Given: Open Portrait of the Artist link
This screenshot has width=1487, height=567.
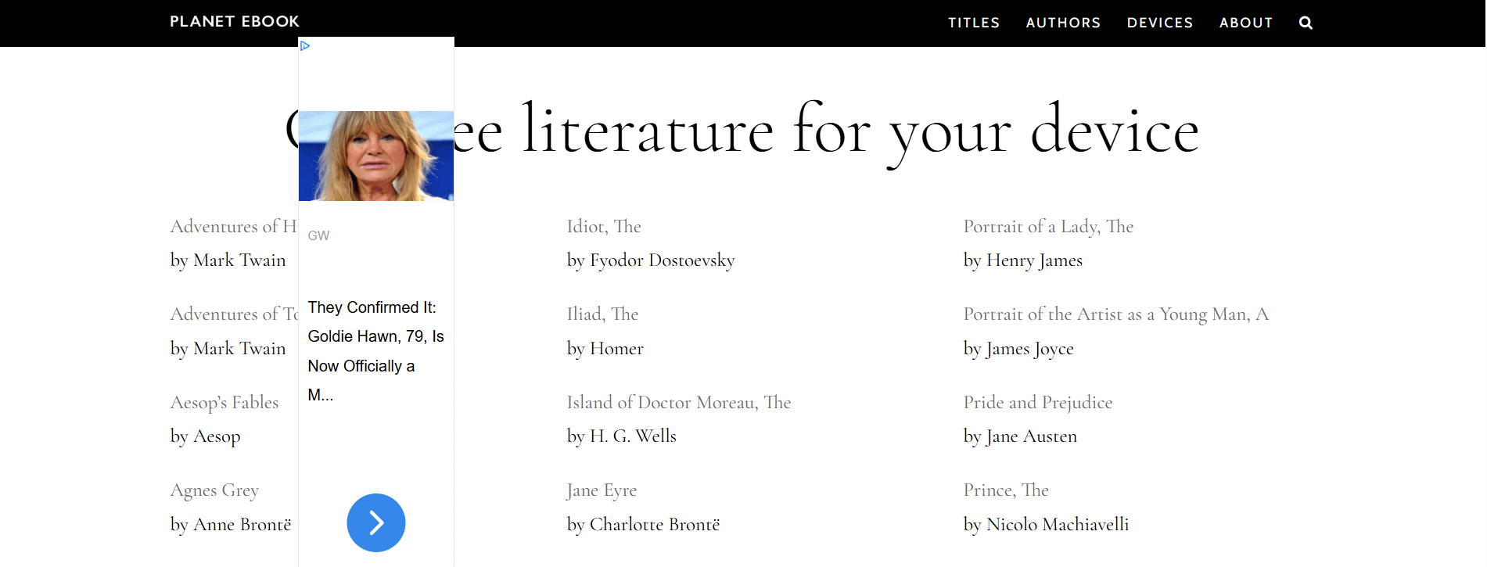Looking at the screenshot, I should 1115,314.
